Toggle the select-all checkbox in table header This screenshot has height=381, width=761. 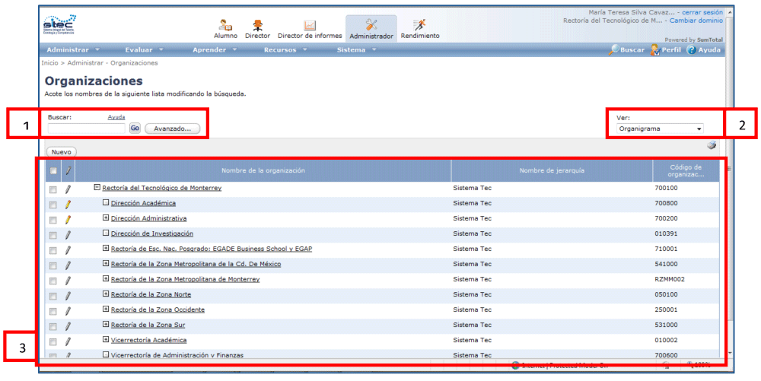pyautogui.click(x=53, y=171)
